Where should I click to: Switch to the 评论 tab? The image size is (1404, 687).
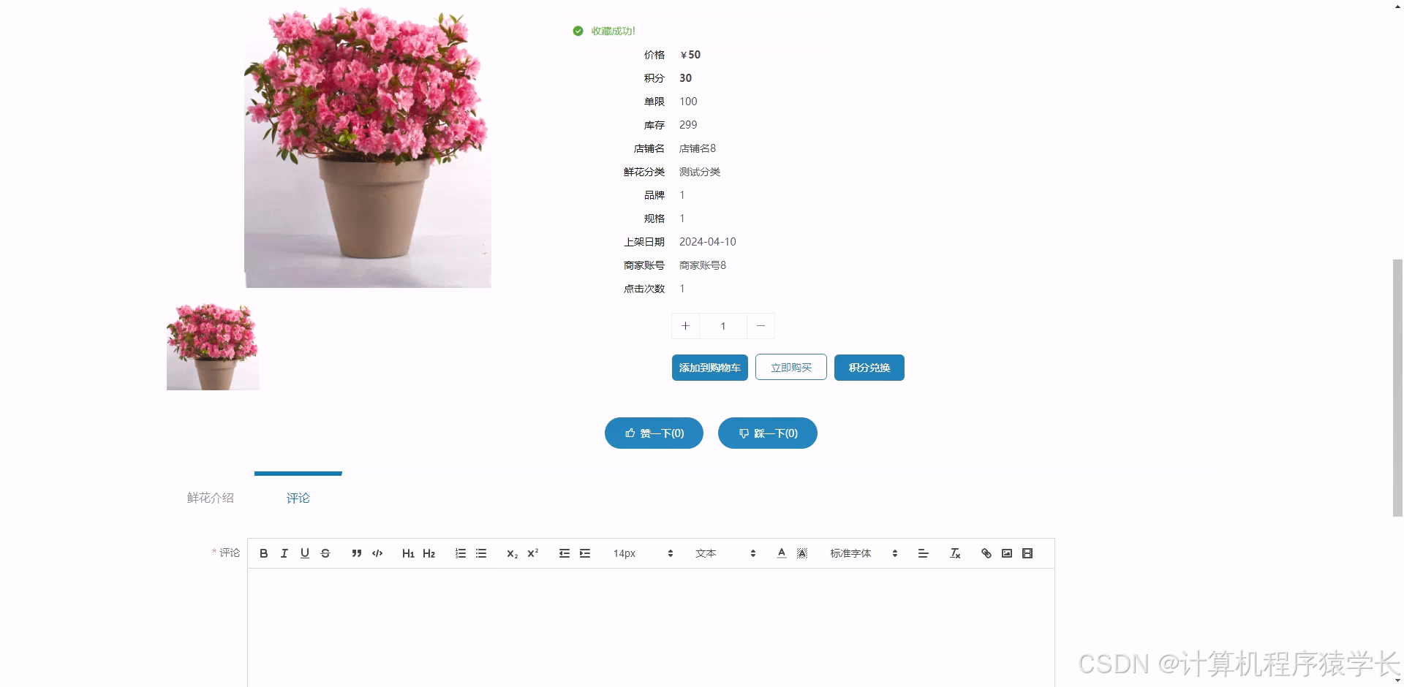tap(298, 498)
